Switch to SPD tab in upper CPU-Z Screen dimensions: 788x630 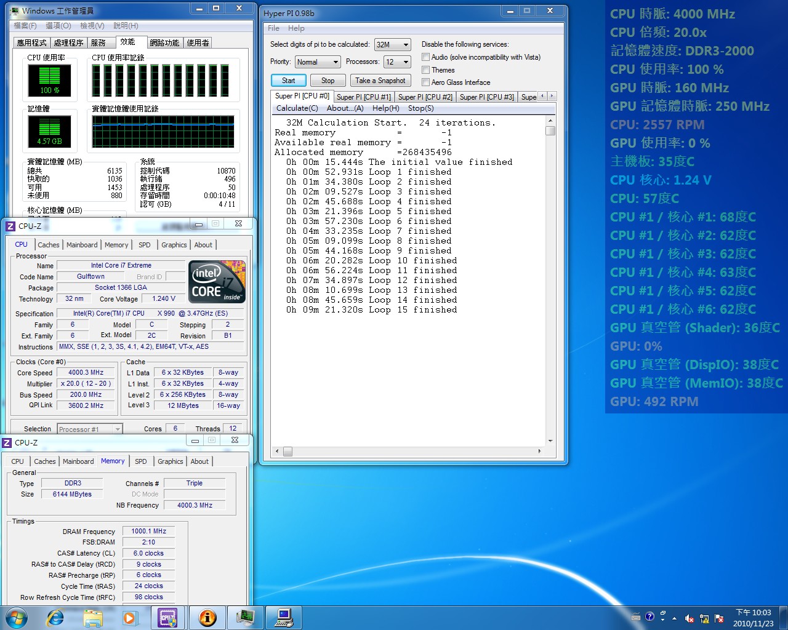click(x=145, y=245)
